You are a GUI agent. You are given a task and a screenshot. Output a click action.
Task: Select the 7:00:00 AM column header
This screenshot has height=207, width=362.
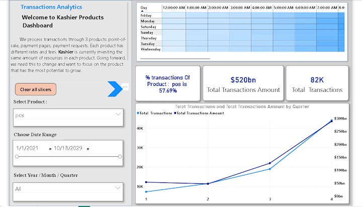327,8
